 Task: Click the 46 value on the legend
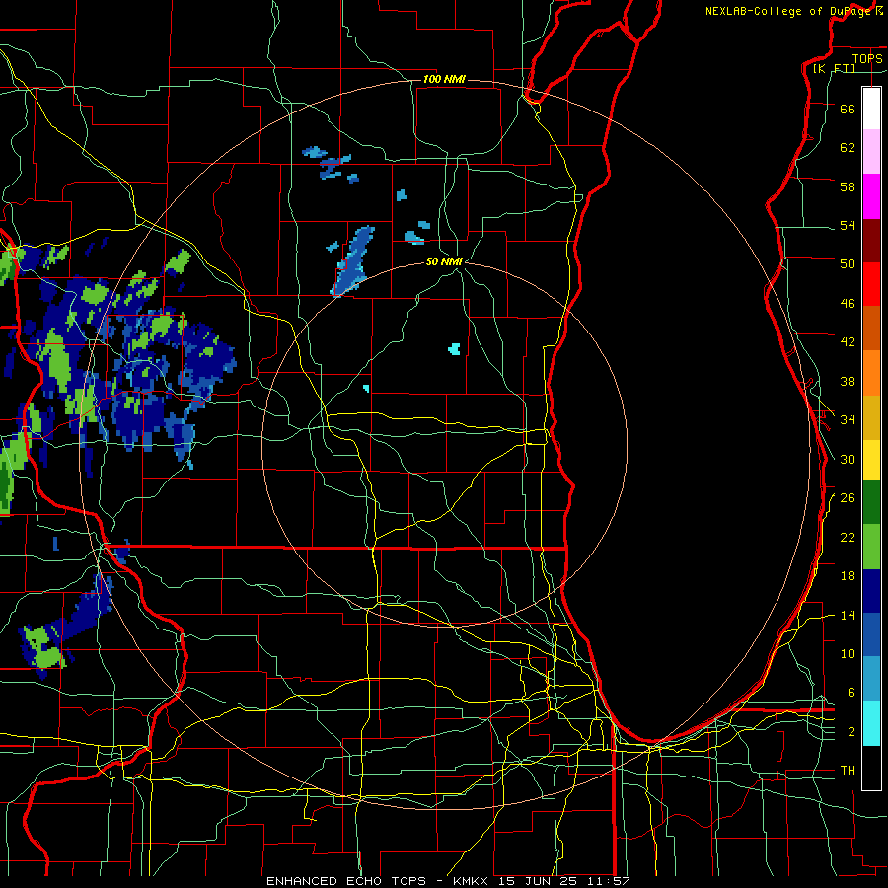tap(848, 304)
